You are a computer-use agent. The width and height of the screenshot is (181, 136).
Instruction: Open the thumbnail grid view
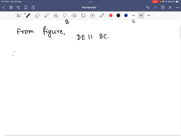pyautogui.click(x=11, y=8)
